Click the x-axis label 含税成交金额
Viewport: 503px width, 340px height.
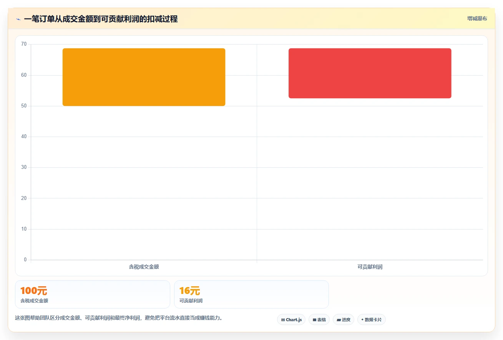pyautogui.click(x=144, y=267)
